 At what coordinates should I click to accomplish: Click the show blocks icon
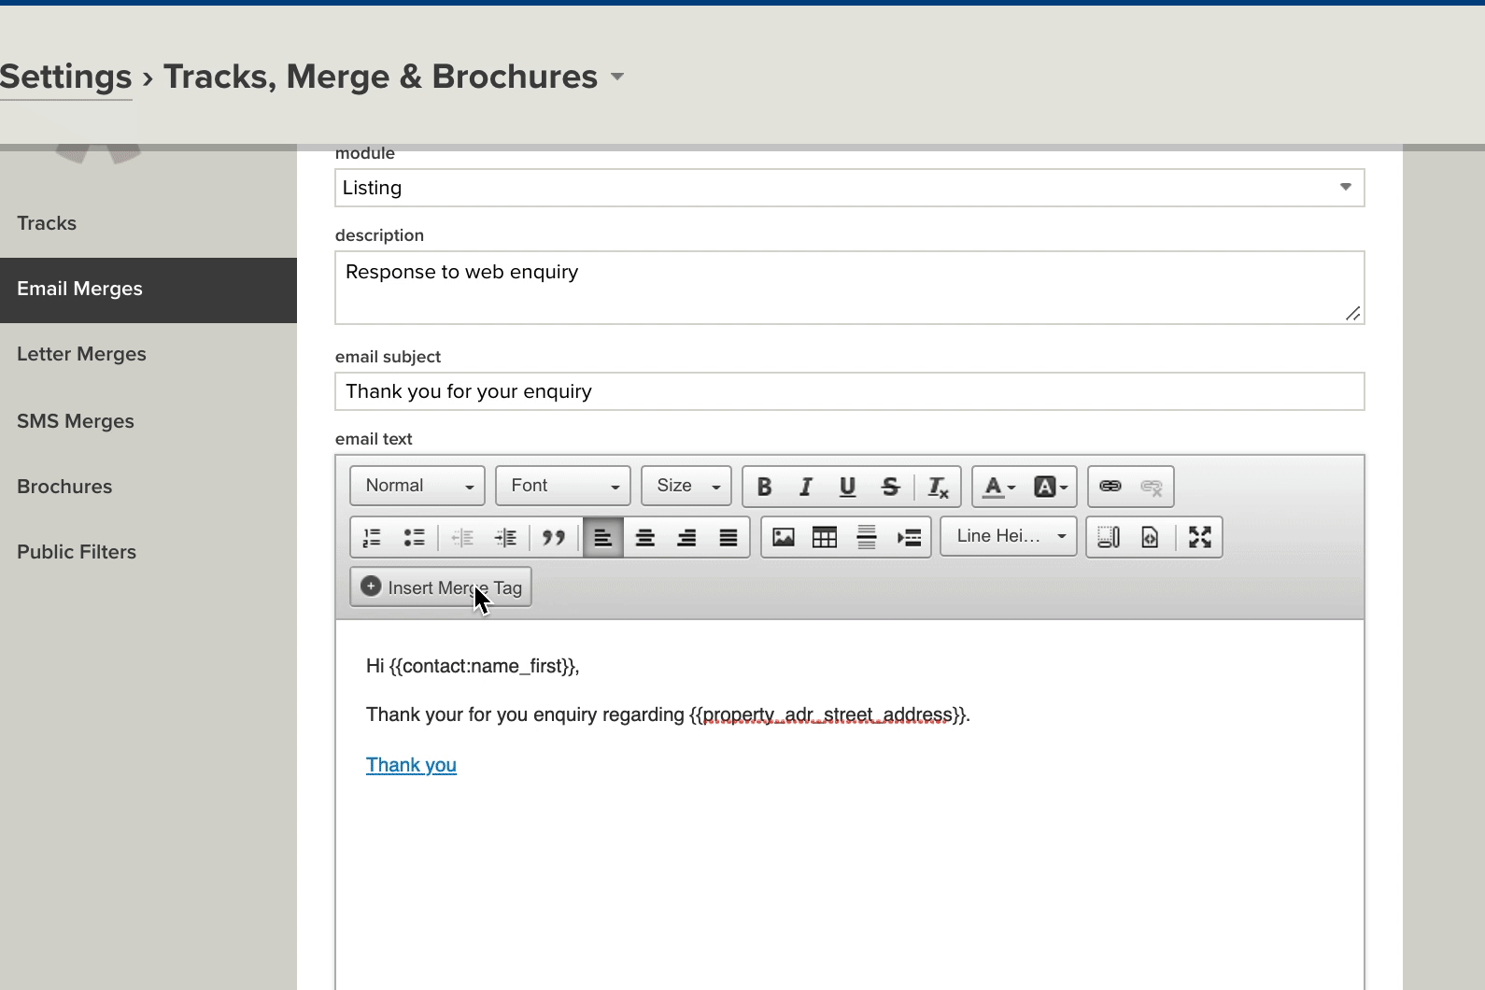(x=1109, y=537)
